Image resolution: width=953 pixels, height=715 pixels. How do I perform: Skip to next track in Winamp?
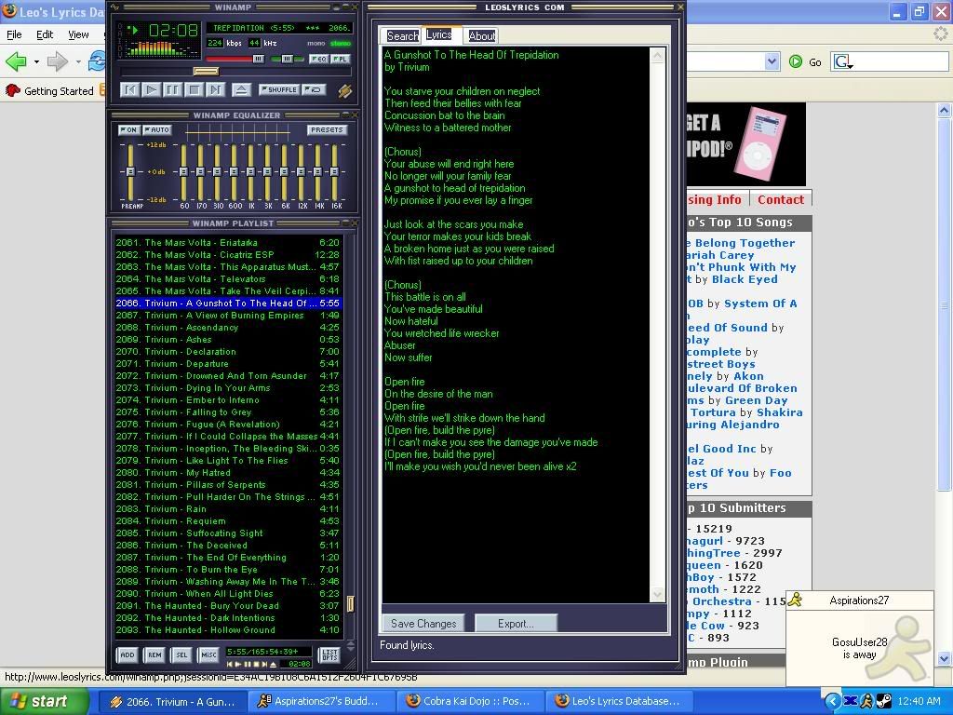point(215,90)
